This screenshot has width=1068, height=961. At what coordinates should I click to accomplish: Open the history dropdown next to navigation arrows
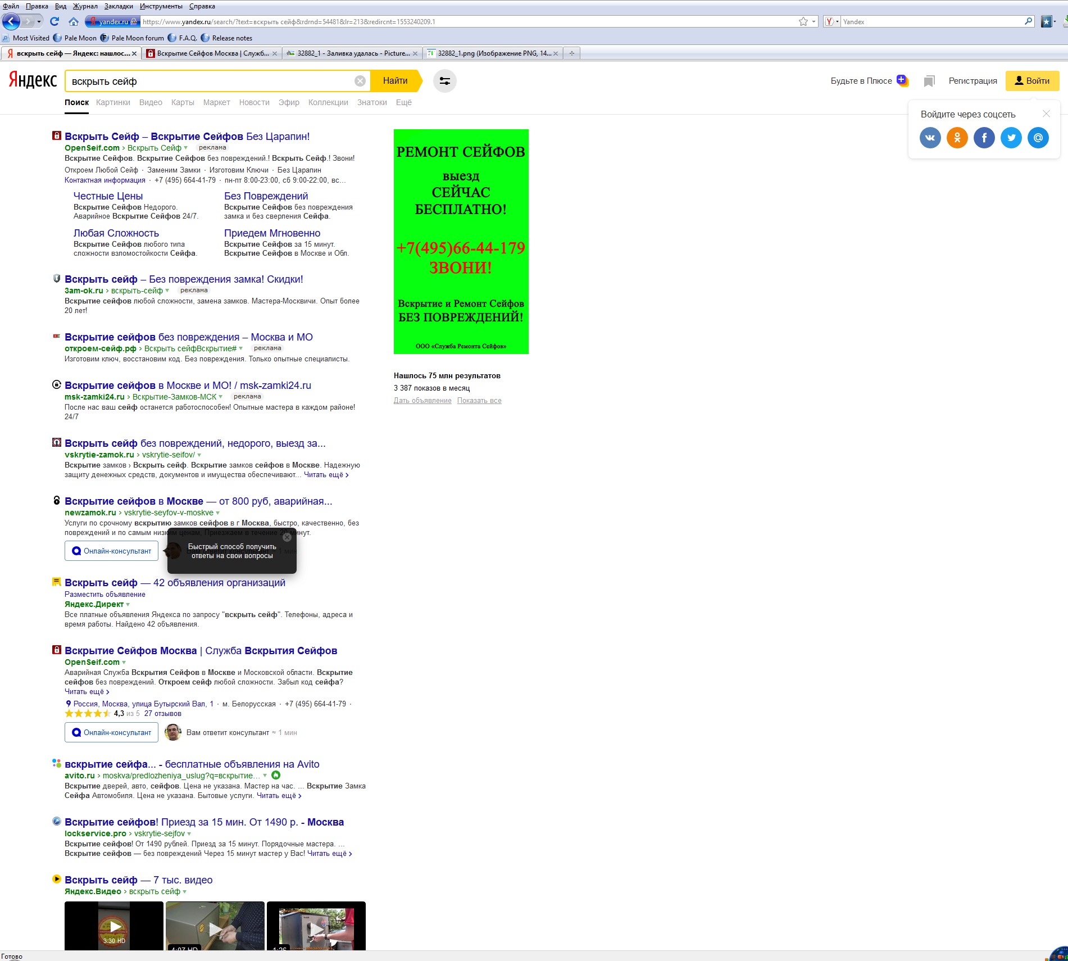click(x=39, y=21)
